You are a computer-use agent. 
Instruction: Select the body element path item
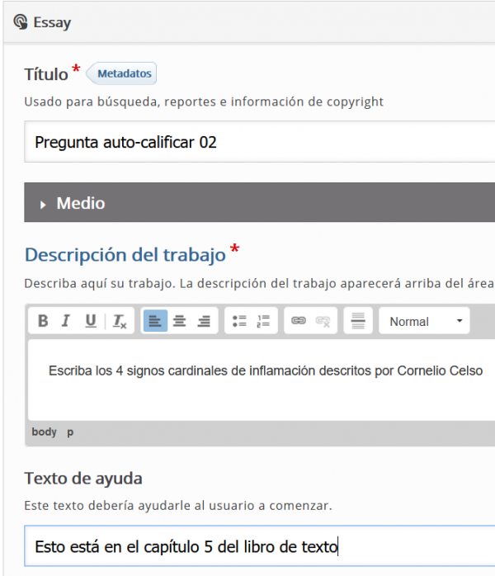(x=44, y=432)
